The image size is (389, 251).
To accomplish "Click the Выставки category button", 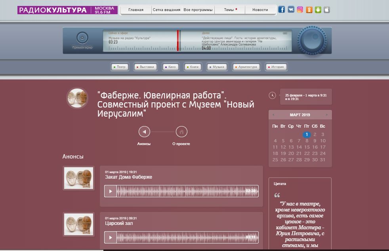I will click(146, 67).
